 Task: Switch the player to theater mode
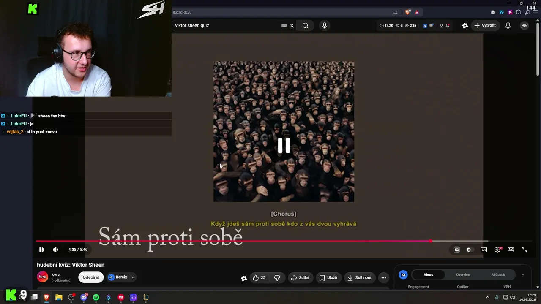511,250
